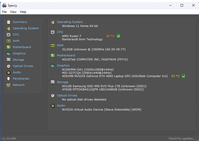Select Summary in the sidebar
This screenshot has height=141, width=199.
[20, 22]
